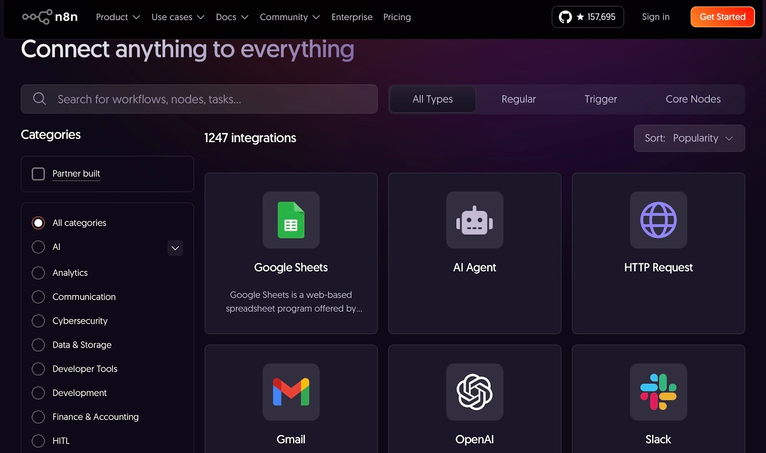Open the Slack card title
This screenshot has height=453, width=766.
658,440
